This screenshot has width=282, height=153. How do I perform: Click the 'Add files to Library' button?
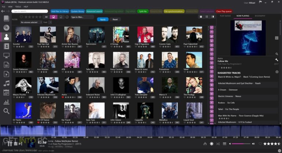point(59,11)
